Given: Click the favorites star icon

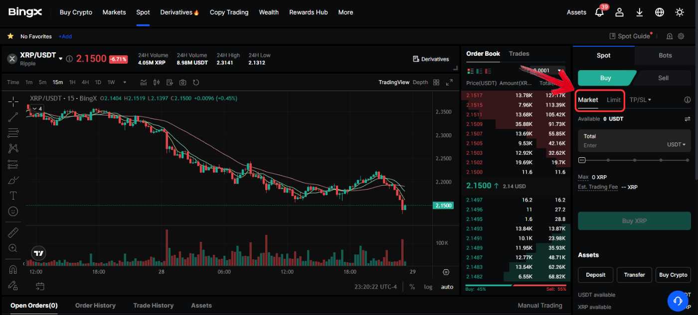Looking at the screenshot, I should click(10, 36).
